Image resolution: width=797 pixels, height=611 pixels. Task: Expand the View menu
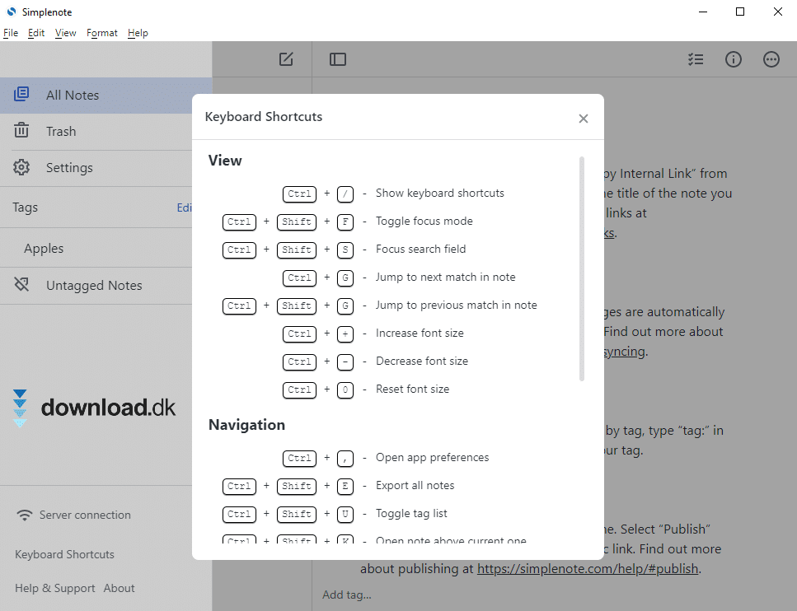click(65, 33)
